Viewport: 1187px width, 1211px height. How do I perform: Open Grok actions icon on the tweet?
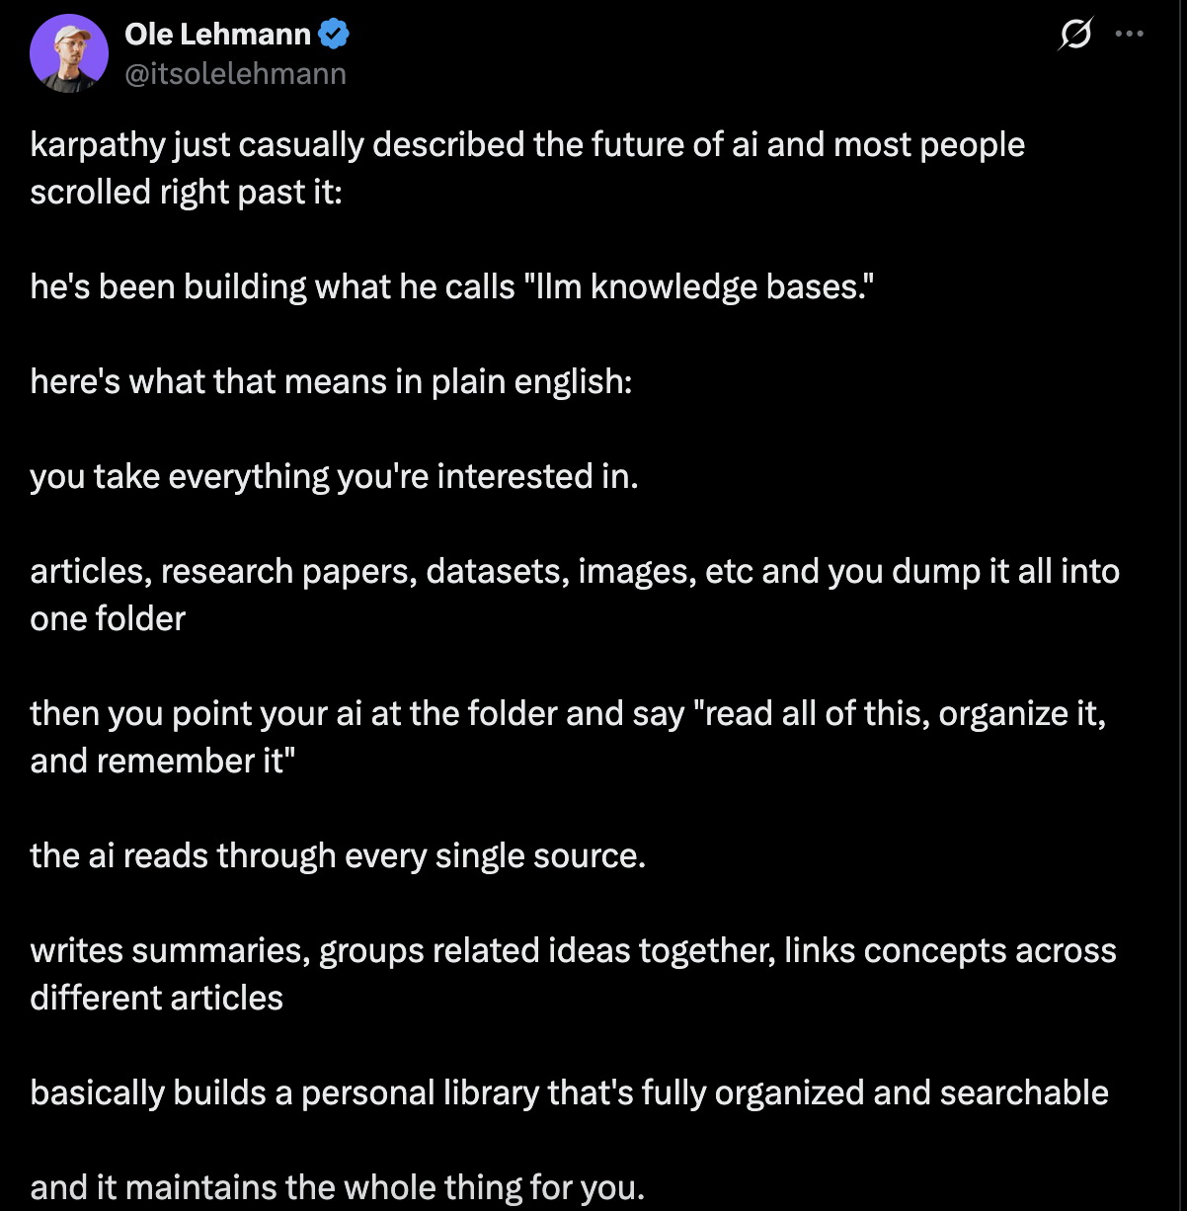click(1075, 35)
